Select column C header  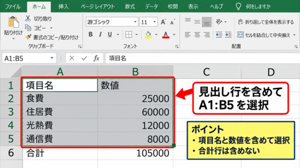coord(207,72)
